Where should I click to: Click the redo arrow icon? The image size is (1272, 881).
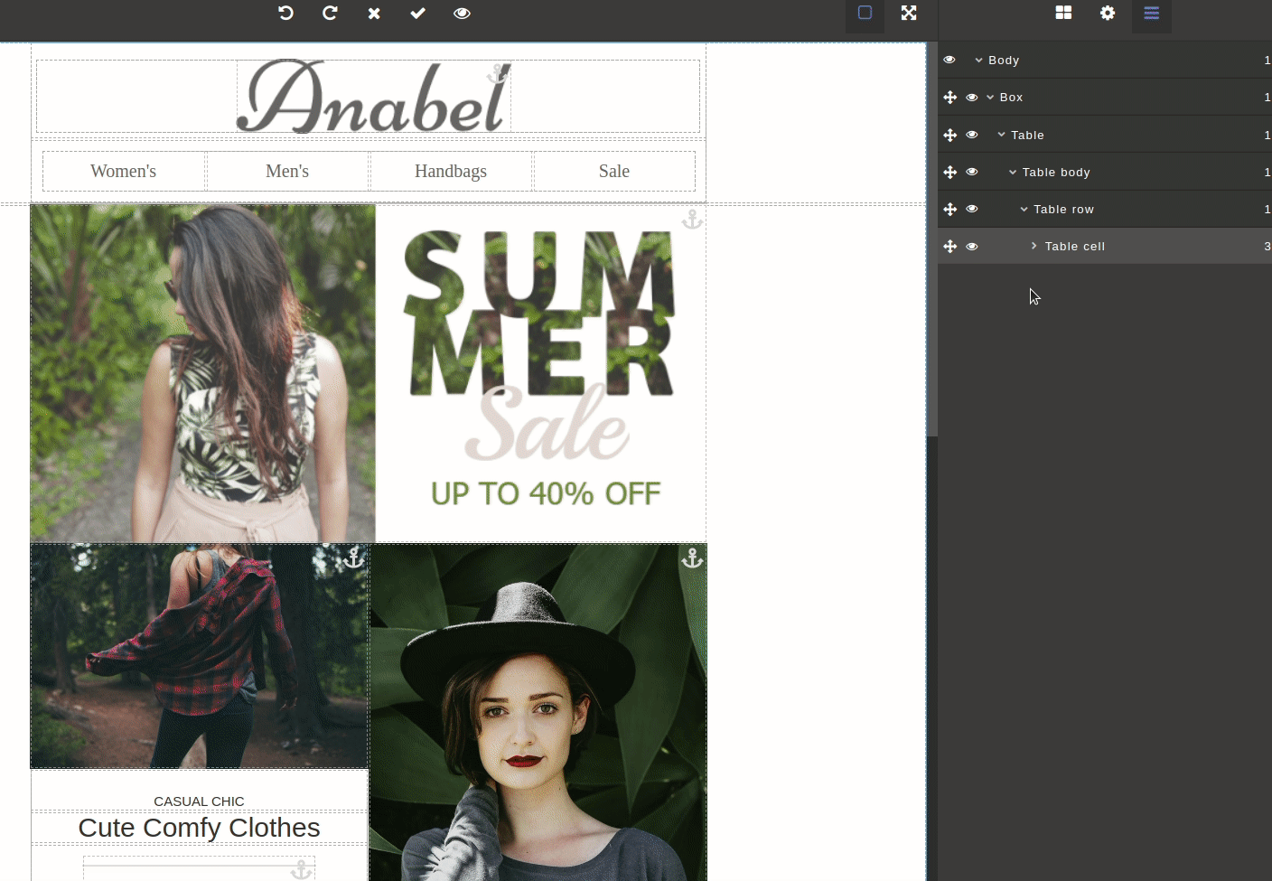tap(330, 13)
